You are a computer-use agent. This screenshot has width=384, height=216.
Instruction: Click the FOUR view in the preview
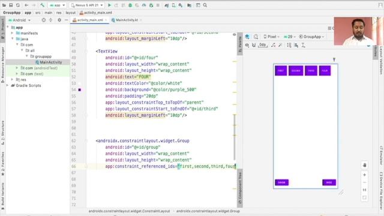coord(325,71)
